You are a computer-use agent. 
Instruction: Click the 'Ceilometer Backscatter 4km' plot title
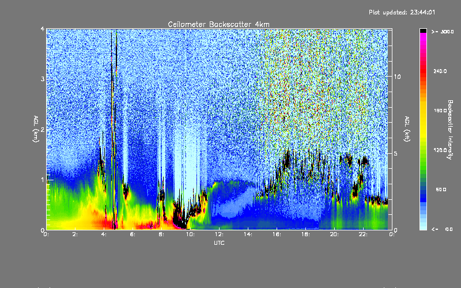(218, 24)
